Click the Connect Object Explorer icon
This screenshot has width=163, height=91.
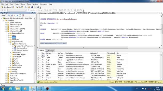coord(9,15)
